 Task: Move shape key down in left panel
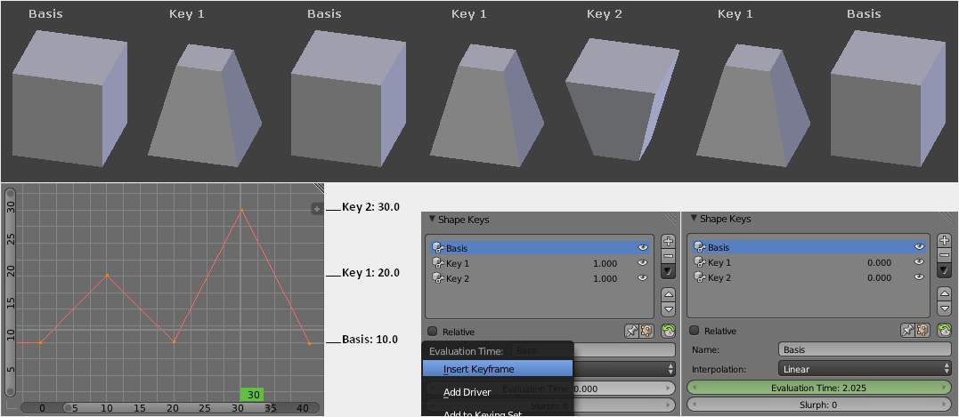[x=669, y=309]
